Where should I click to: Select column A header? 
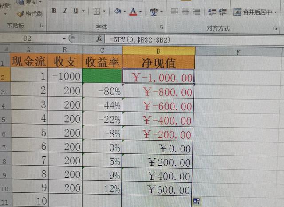[x=28, y=49]
